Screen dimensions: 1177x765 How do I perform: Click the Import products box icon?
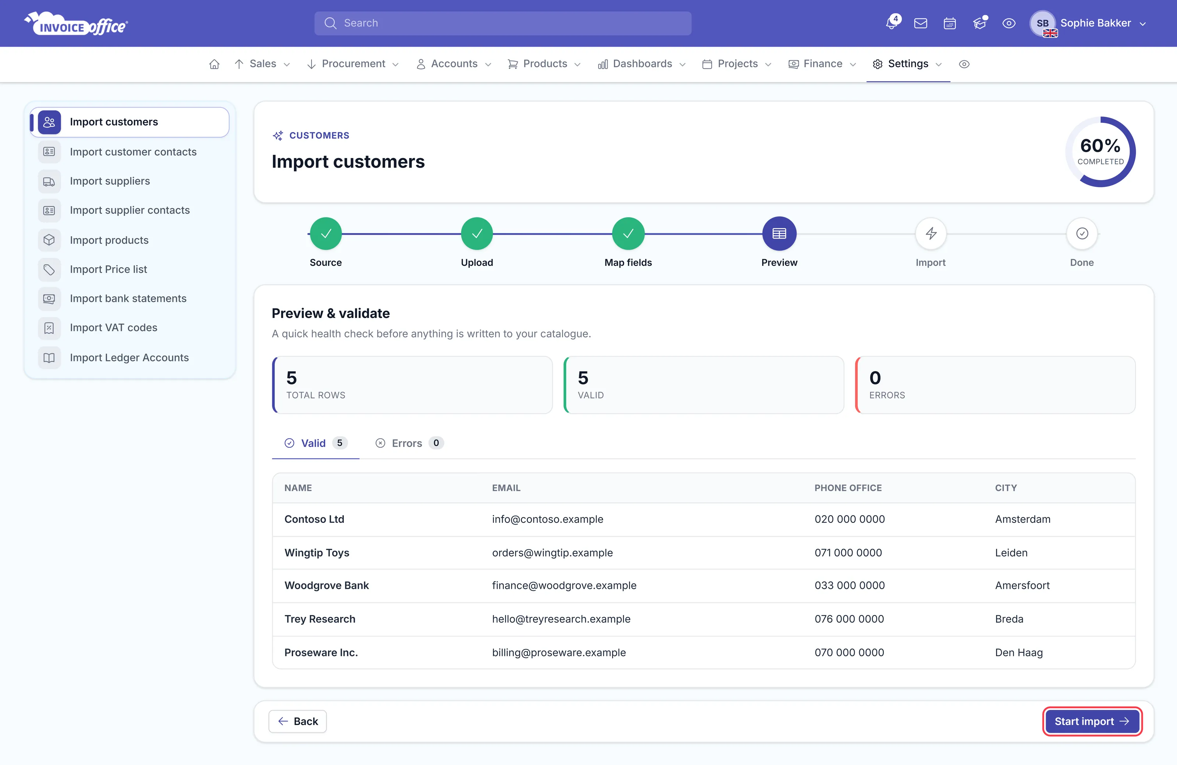pos(49,240)
